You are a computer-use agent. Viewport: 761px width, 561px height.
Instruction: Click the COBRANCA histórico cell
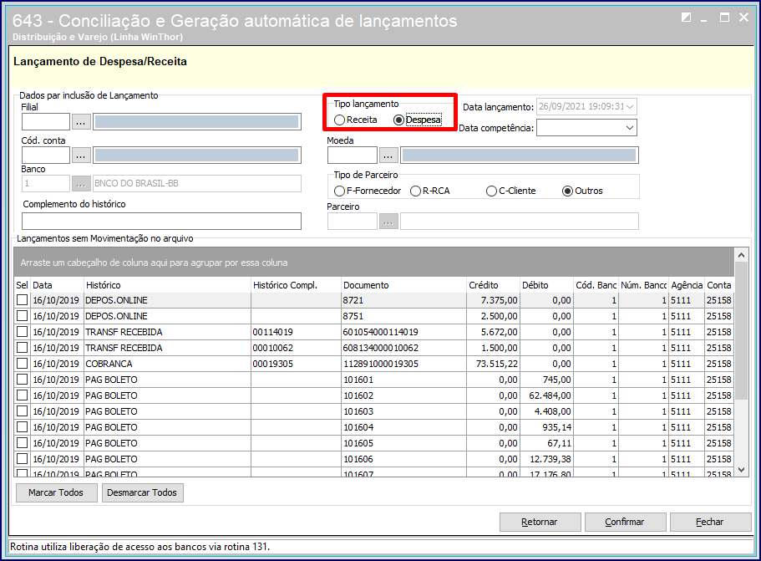[x=167, y=364]
